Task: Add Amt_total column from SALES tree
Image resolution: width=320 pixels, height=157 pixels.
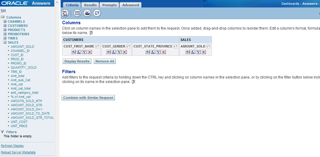Action: tap(18, 76)
